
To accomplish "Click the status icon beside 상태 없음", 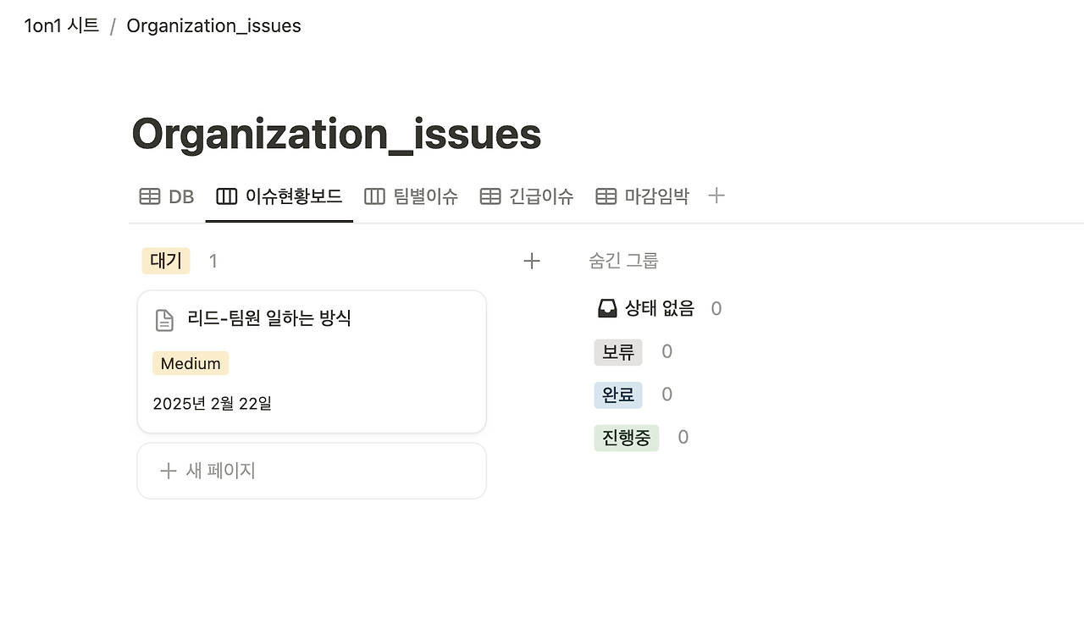I will pyautogui.click(x=607, y=308).
